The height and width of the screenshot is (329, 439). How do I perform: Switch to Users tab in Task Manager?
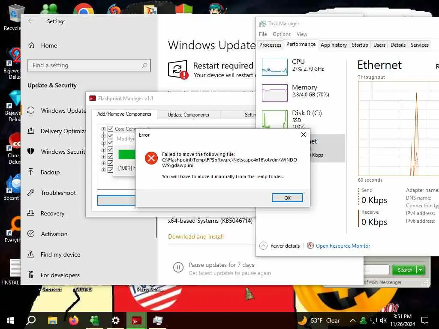pyautogui.click(x=379, y=45)
